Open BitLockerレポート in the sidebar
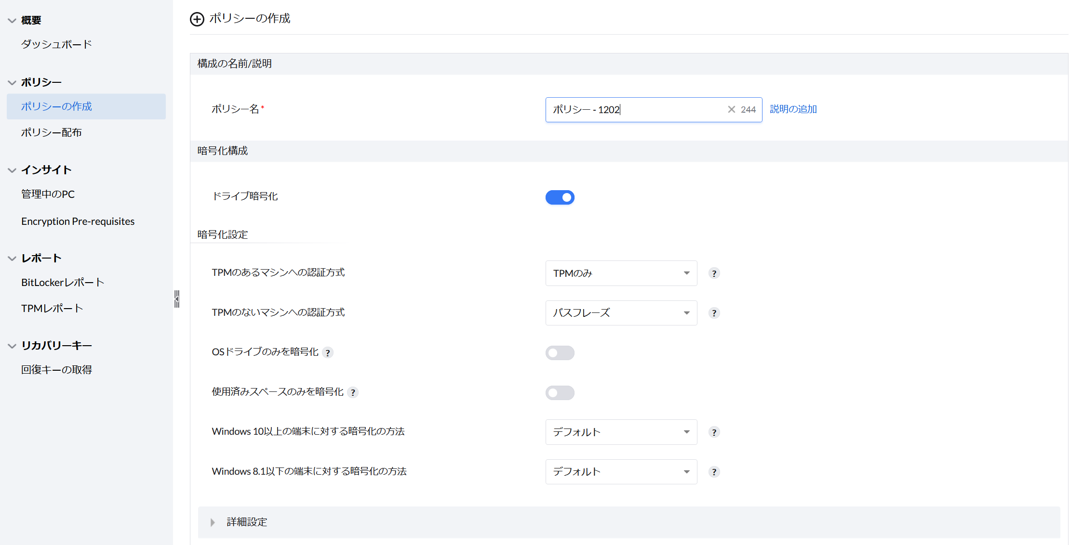The height and width of the screenshot is (545, 1070). [63, 282]
